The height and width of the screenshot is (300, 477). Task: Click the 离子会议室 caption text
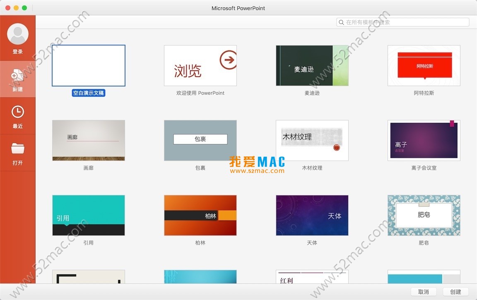pyautogui.click(x=424, y=168)
